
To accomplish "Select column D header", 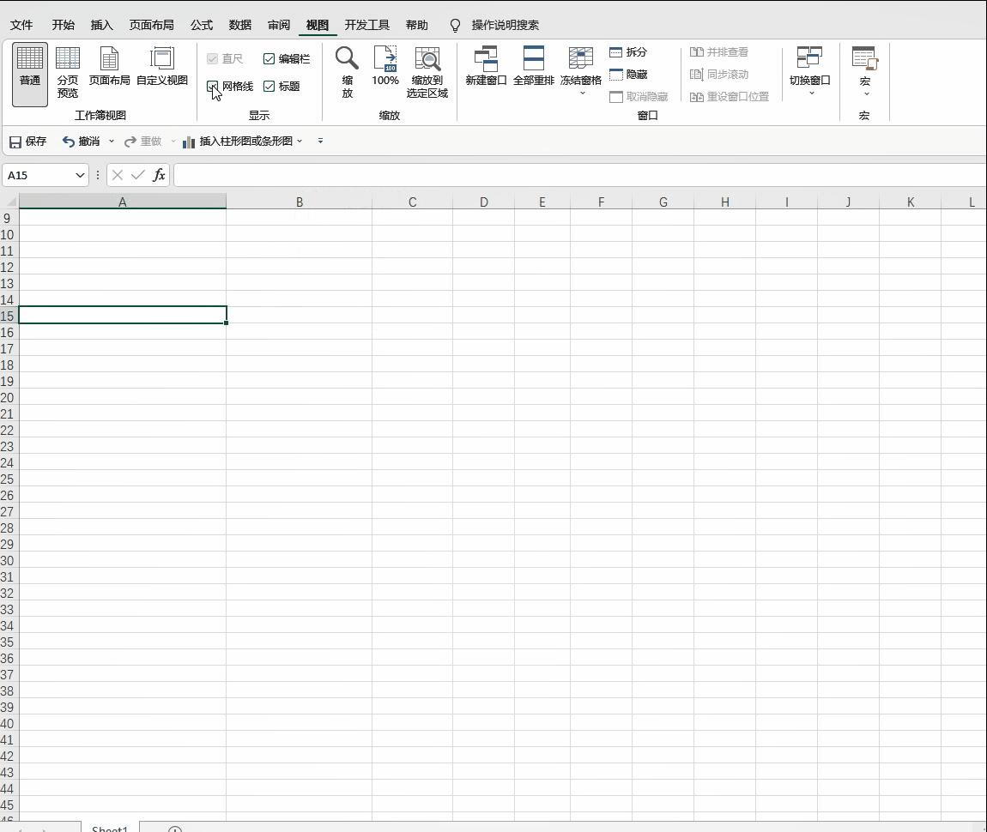I will tap(483, 202).
